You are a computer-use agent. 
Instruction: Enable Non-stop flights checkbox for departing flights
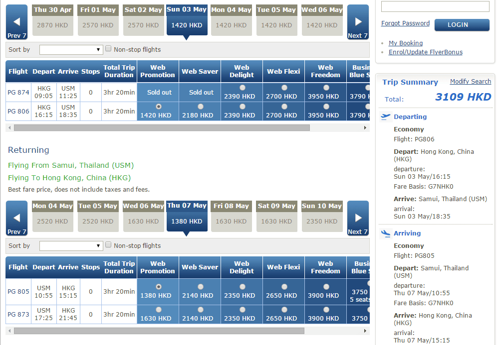click(x=108, y=49)
